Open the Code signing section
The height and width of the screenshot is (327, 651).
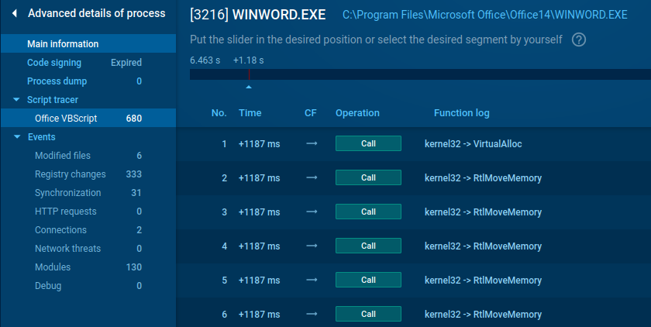point(54,63)
